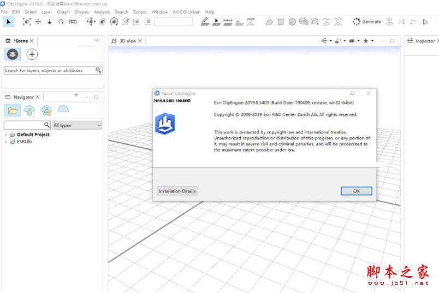This screenshot has height=293, width=439.
Task: Select the Circular Shape Creation tool
Action: coord(292,22)
